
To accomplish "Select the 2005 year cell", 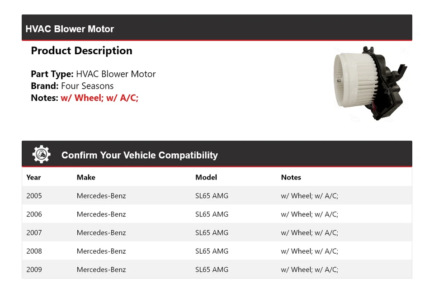I will click(34, 196).
